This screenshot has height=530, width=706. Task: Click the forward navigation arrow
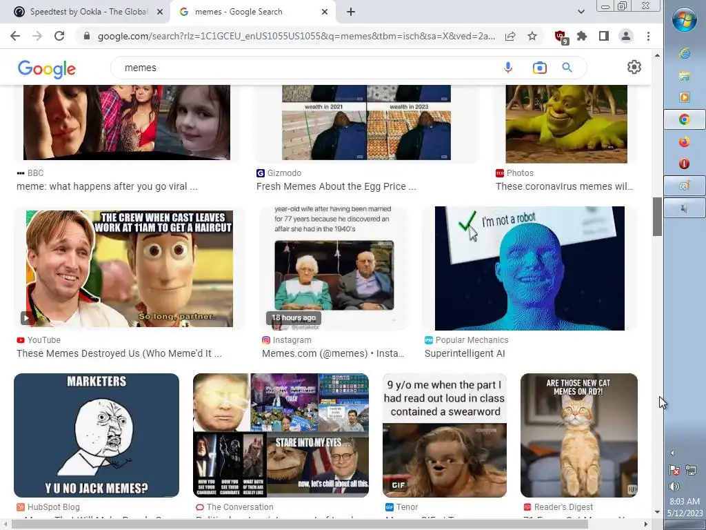click(x=37, y=36)
